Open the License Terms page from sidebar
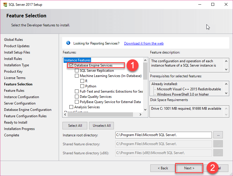The height and width of the screenshot is (176, 233). [15, 78]
